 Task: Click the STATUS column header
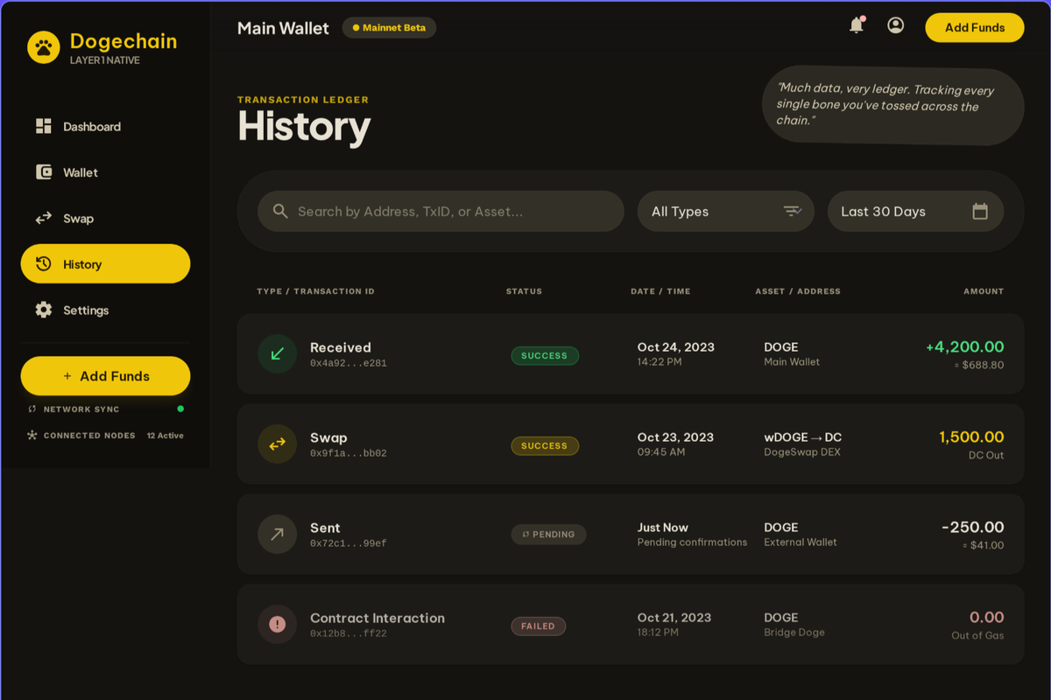pyautogui.click(x=524, y=291)
